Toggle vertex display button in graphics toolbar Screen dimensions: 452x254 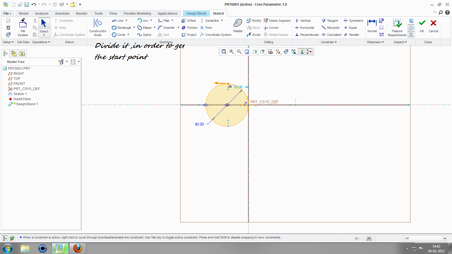tap(309, 52)
